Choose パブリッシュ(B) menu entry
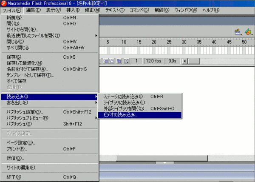This screenshot has height=182, width=255. tap(50, 124)
